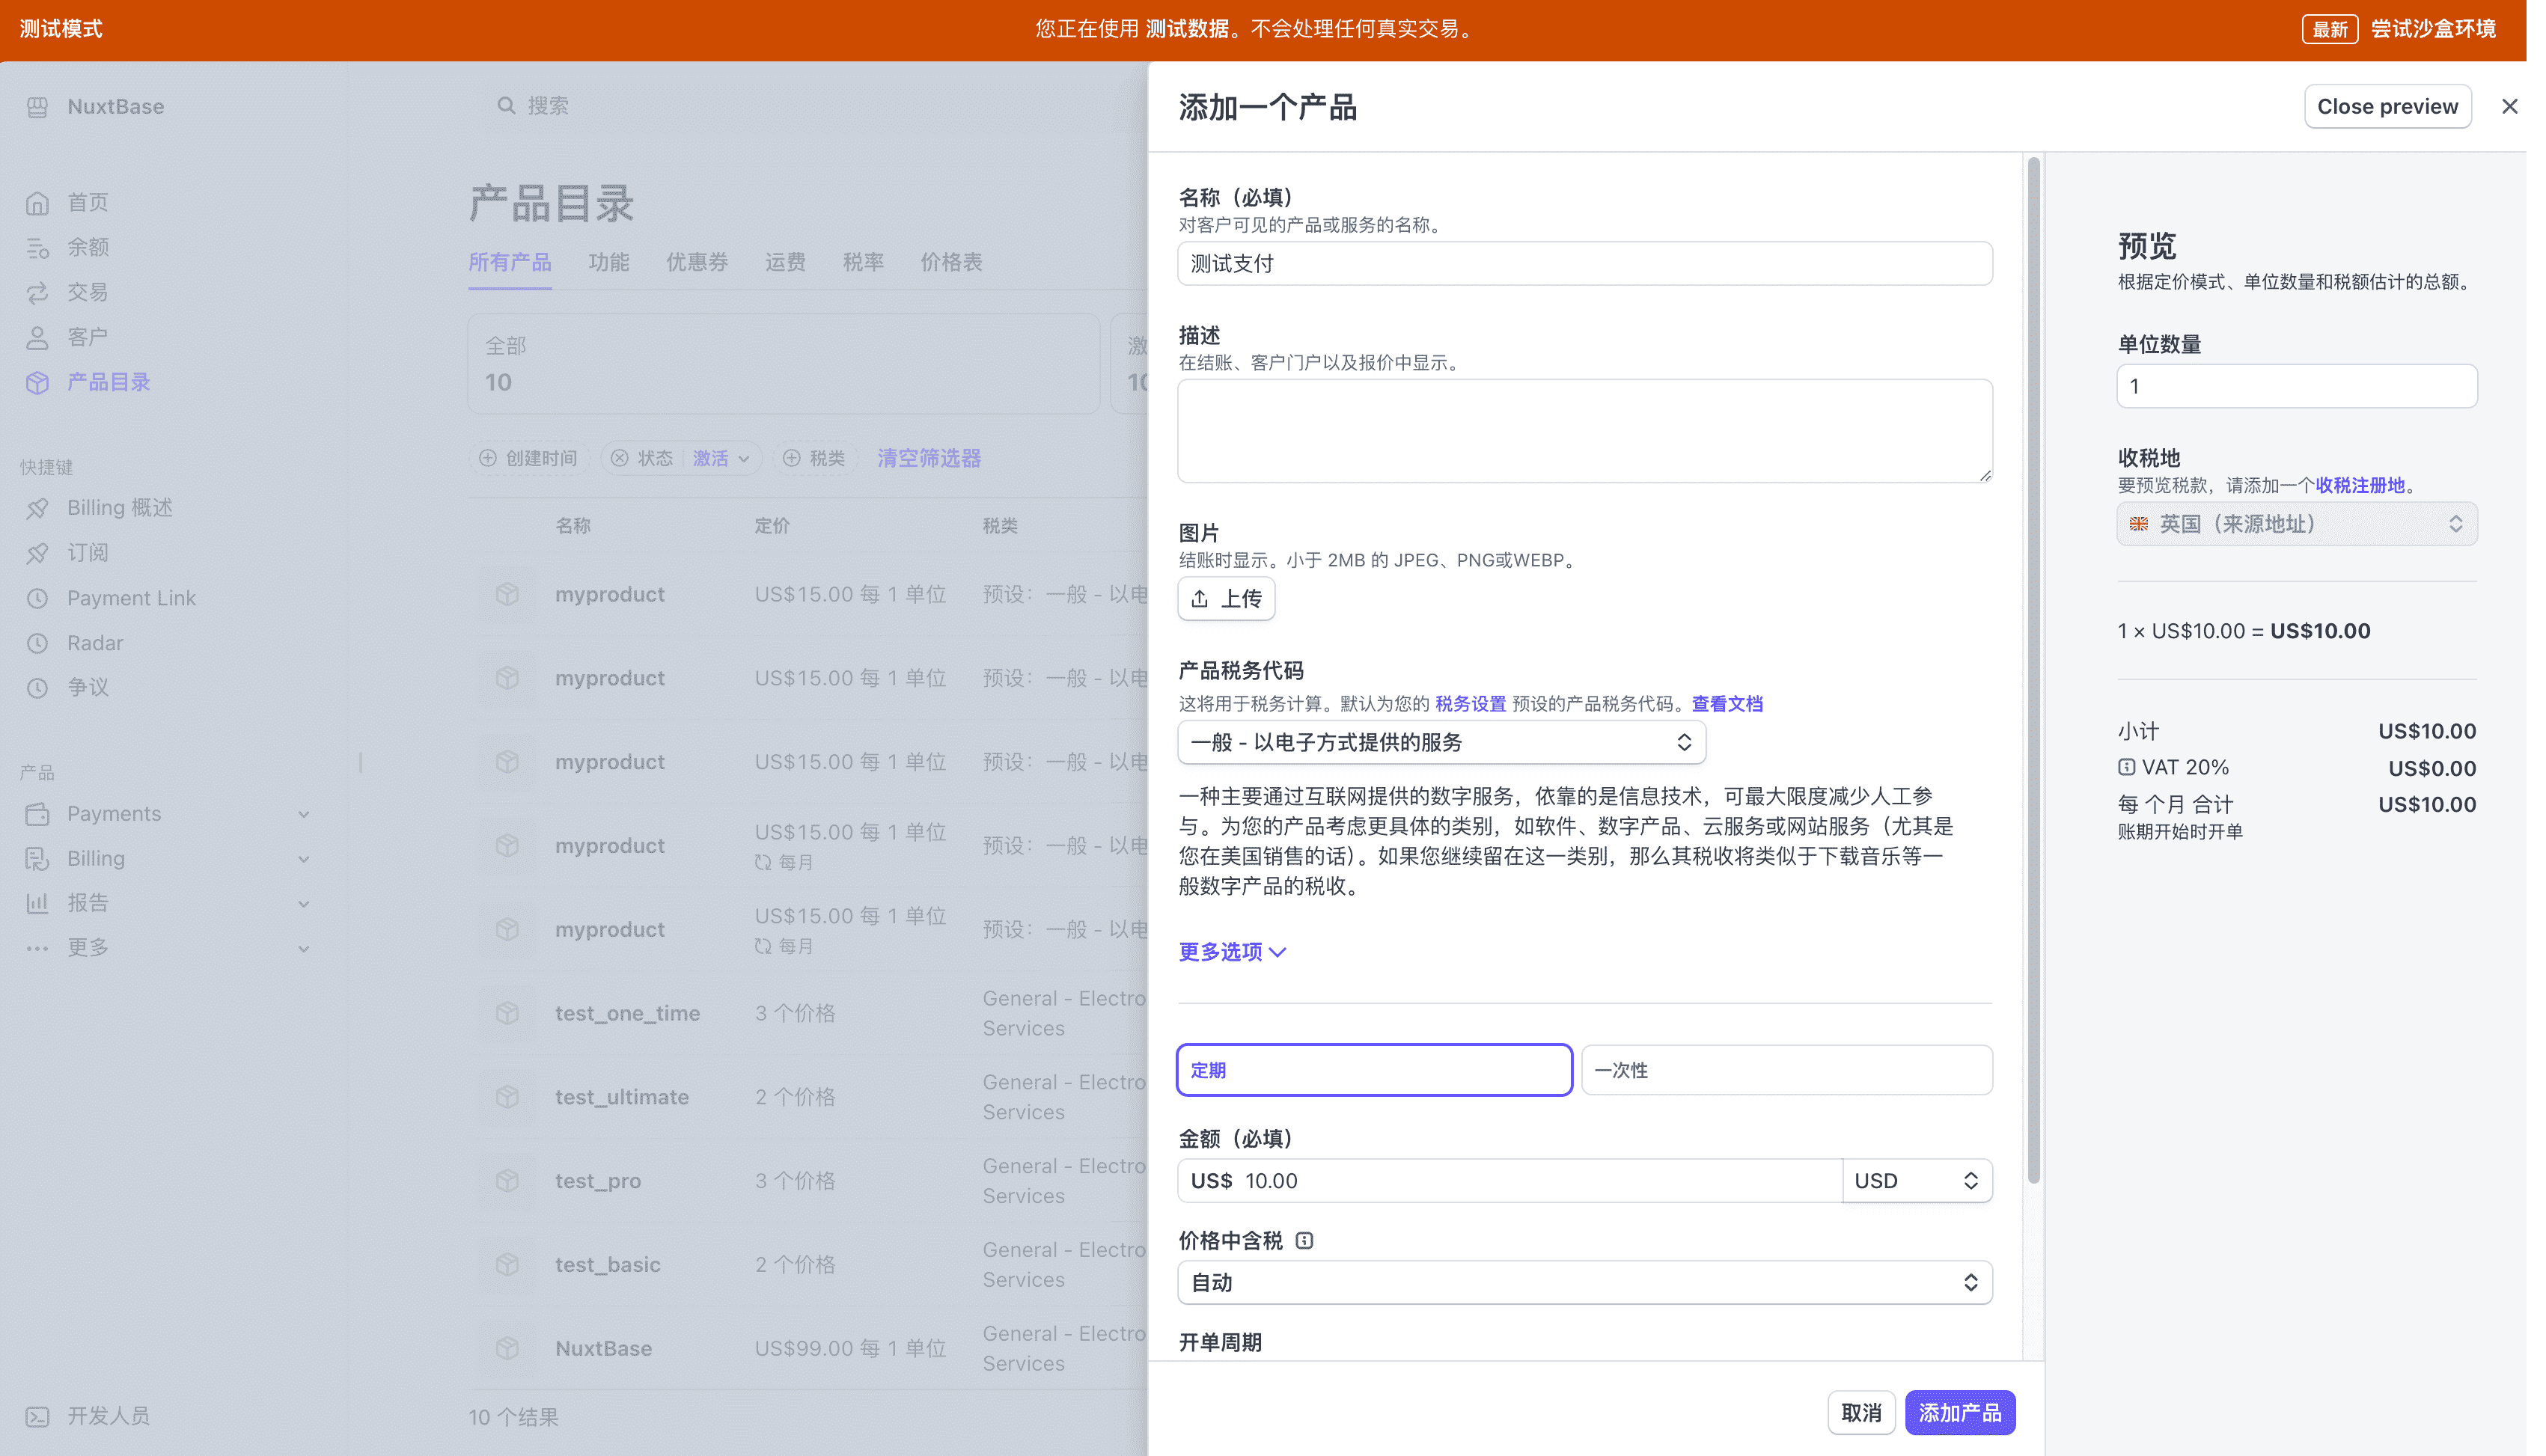Open the USD currency dropdown
The height and width of the screenshot is (1456, 2546).
[1917, 1181]
